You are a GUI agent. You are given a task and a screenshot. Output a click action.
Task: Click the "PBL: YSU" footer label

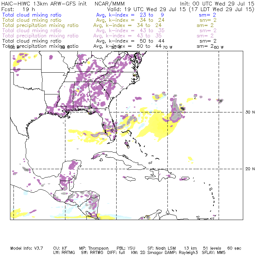point(126,248)
